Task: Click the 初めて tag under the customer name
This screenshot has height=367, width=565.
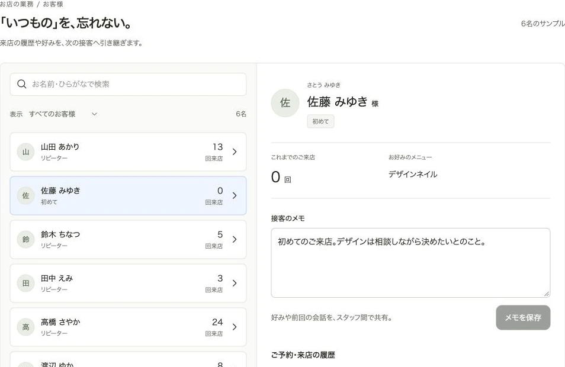Action: coord(320,122)
